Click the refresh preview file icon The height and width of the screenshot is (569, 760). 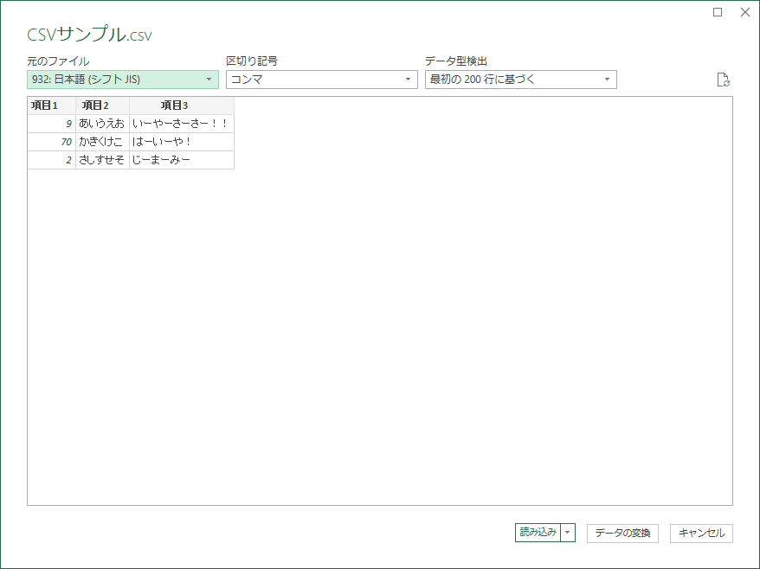click(723, 80)
